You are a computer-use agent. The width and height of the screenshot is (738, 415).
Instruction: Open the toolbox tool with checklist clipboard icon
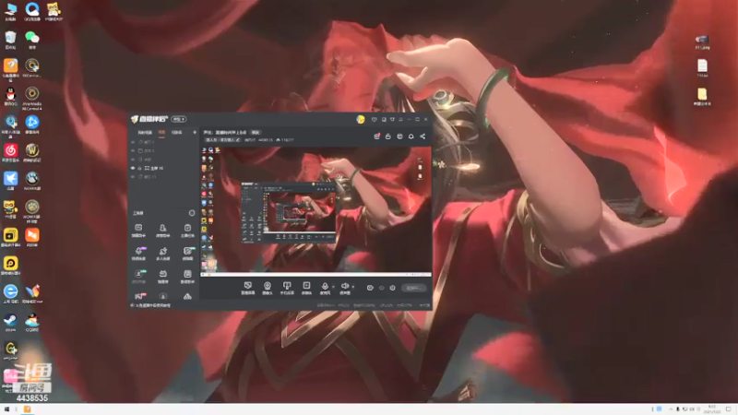[187, 230]
